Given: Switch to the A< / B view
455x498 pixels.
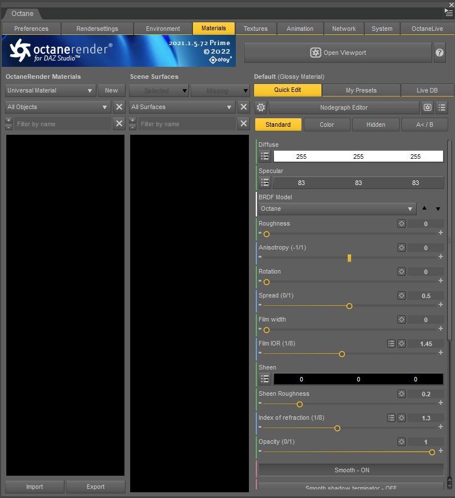Looking at the screenshot, I should tap(425, 124).
